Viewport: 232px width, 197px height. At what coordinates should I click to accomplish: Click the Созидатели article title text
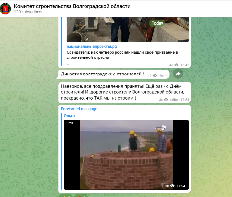pos(122,55)
